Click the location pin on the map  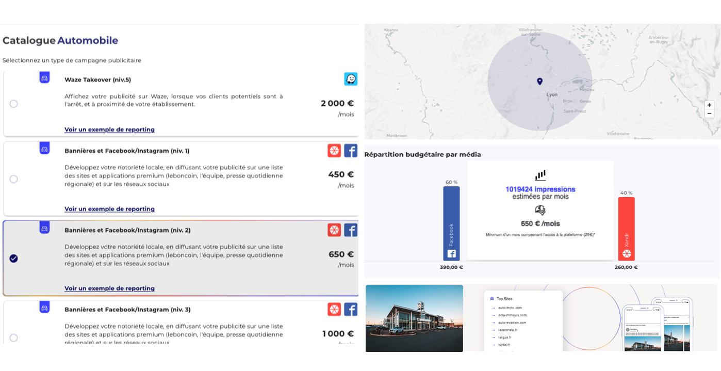click(x=539, y=82)
